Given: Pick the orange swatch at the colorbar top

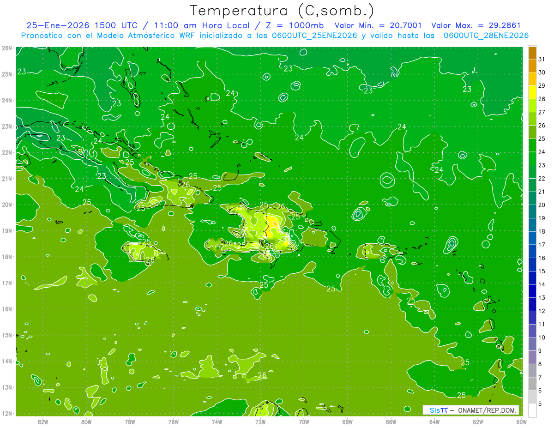Looking at the screenshot, I should [x=532, y=53].
